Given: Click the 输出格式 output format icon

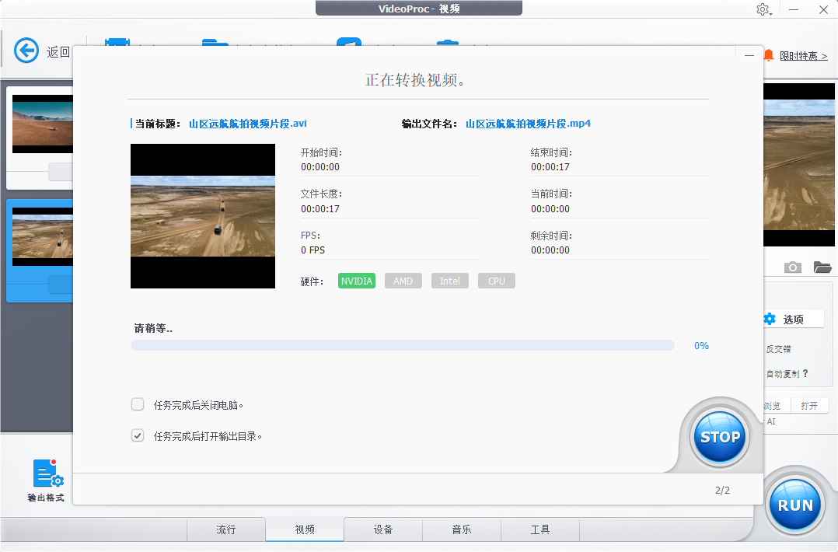Looking at the screenshot, I should click(x=48, y=474).
